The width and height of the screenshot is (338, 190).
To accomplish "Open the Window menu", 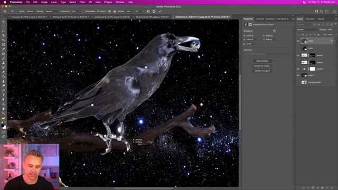I will click(x=120, y=2).
